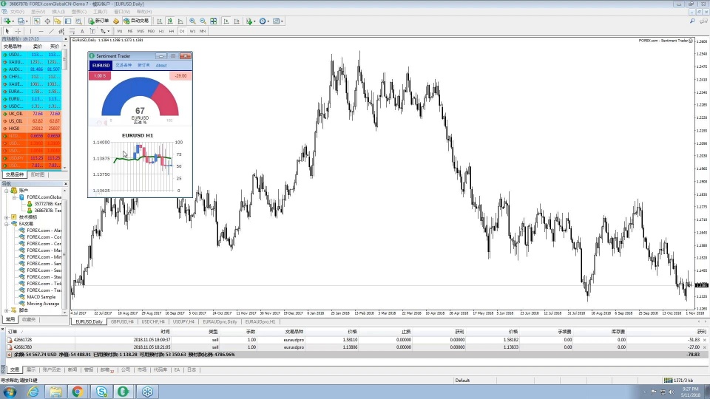
Task: Open Google Chrome from the taskbar
Action: pos(78,392)
